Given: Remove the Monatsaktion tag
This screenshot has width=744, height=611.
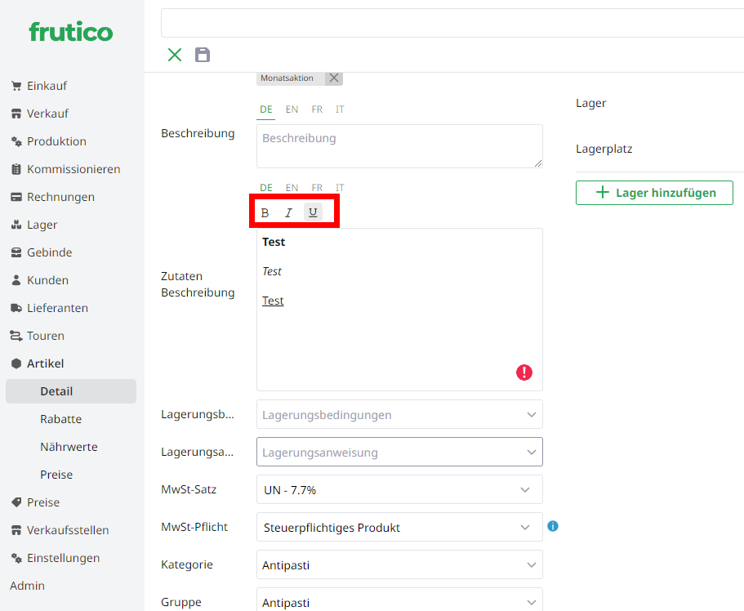Looking at the screenshot, I should 333,78.
